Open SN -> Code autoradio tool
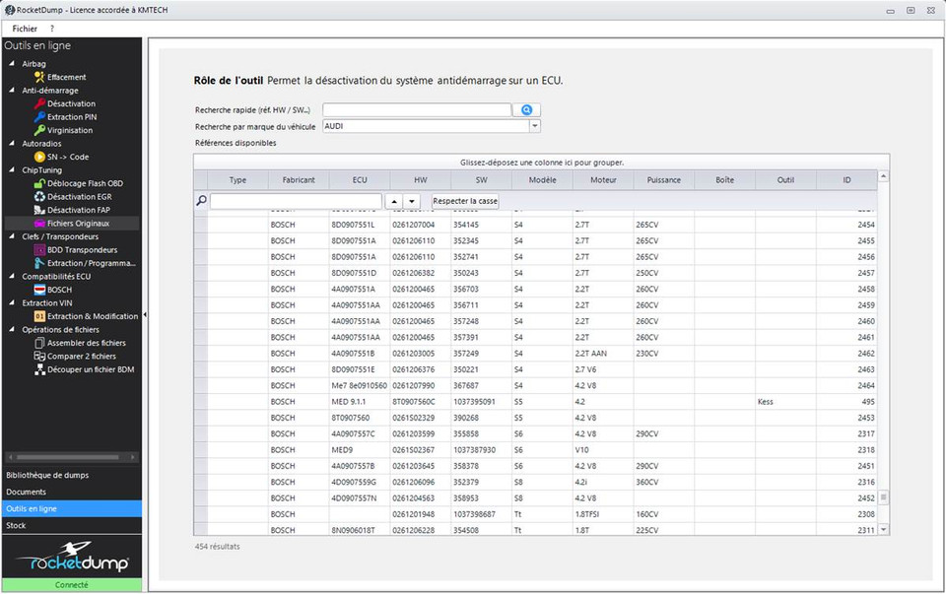The image size is (946, 594). point(67,157)
